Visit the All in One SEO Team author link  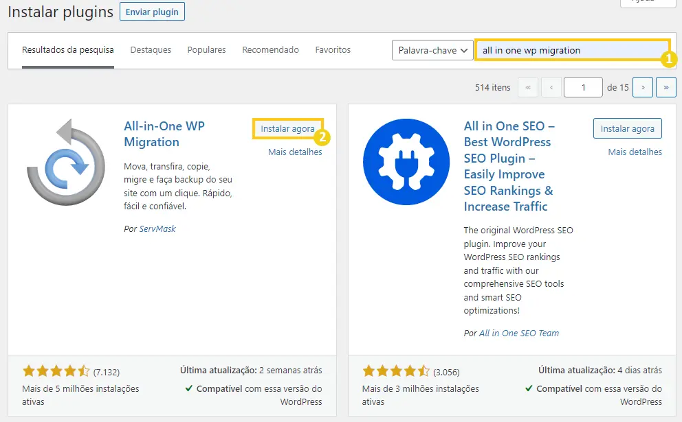point(519,333)
